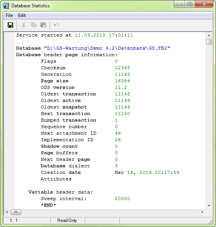Click the ODS version value '11.2'
The height and width of the screenshot is (227, 216).
[121, 87]
